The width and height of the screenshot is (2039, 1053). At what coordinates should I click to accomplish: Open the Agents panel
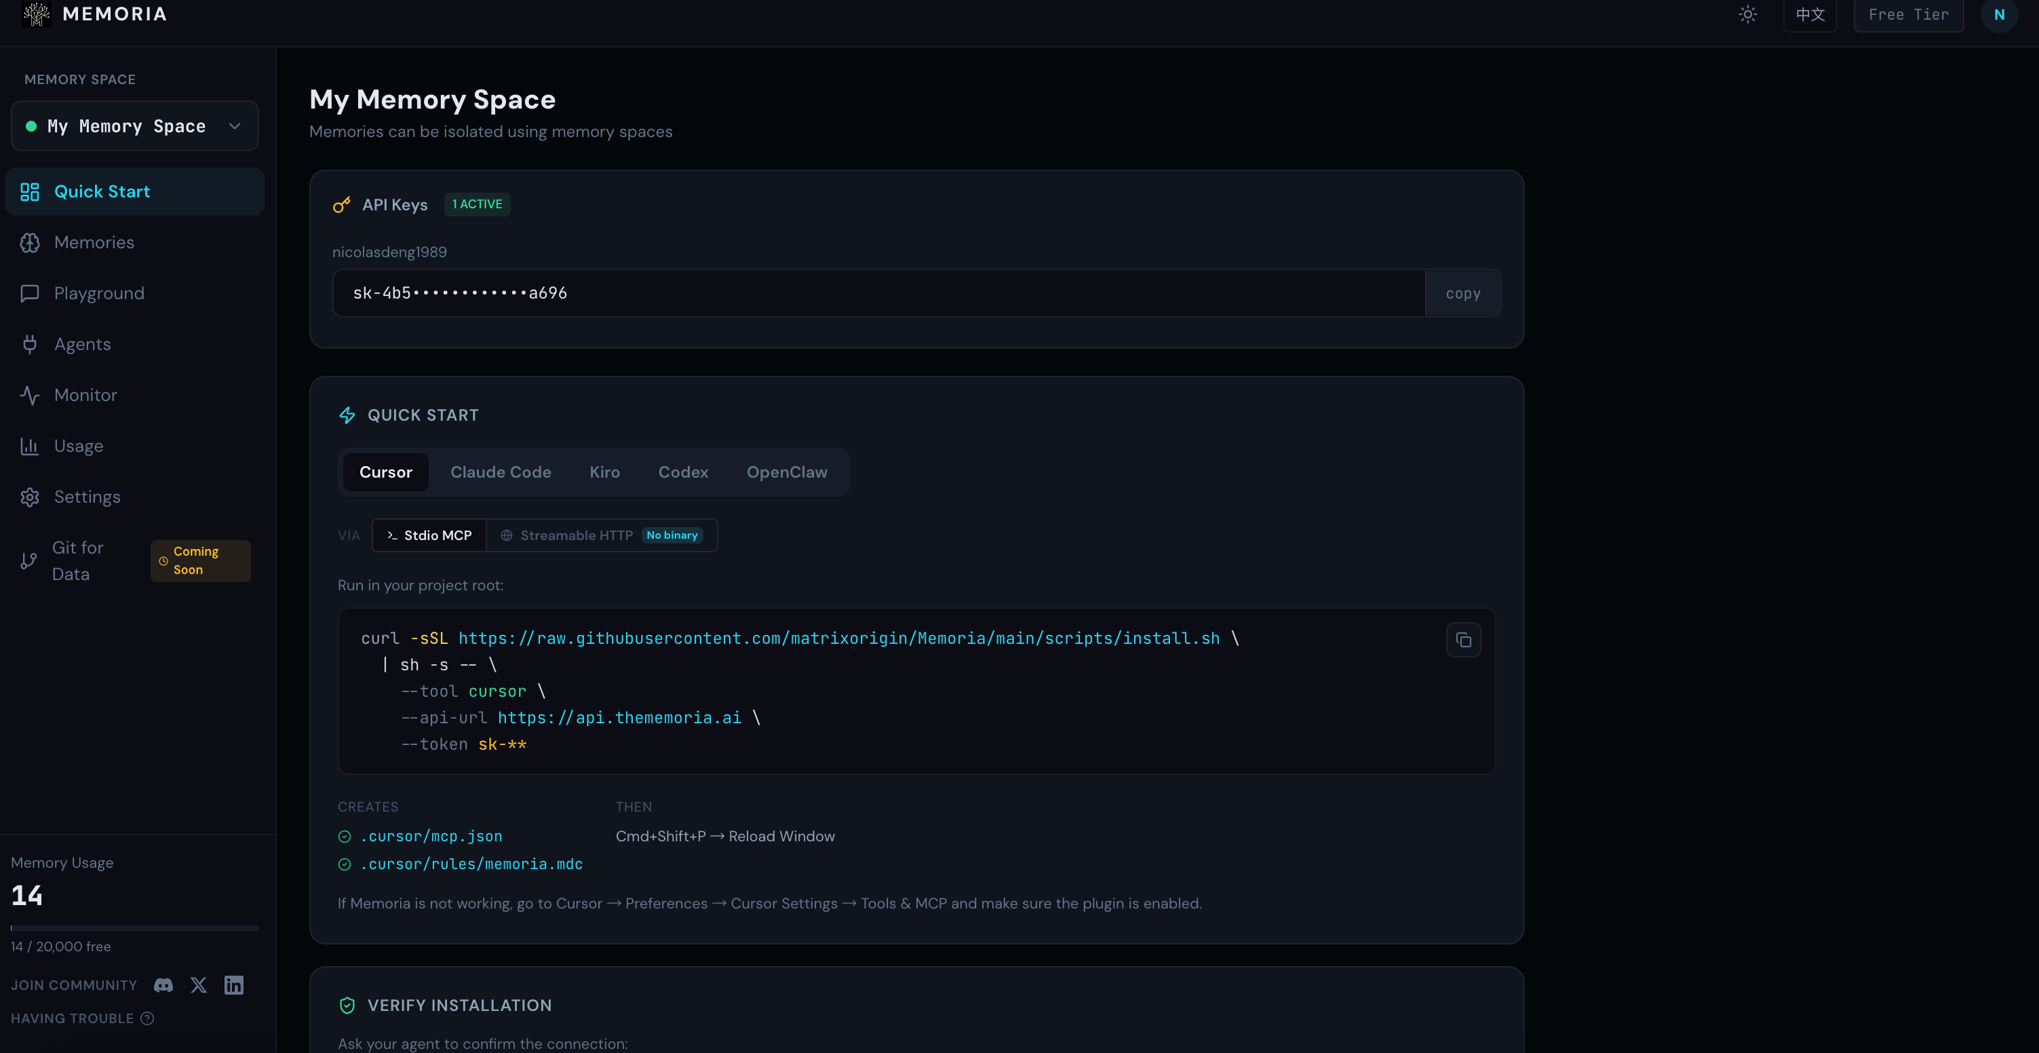tap(82, 343)
